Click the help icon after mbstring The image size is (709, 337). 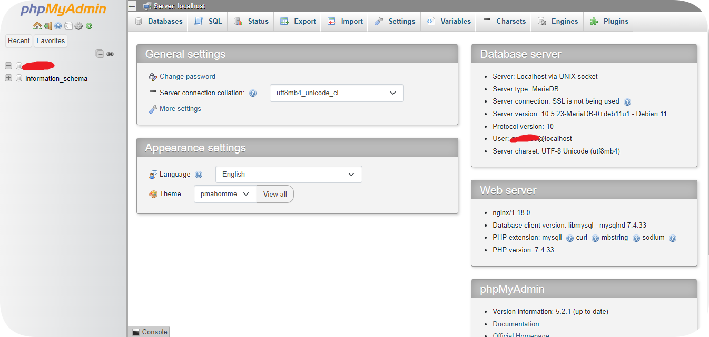coord(636,238)
